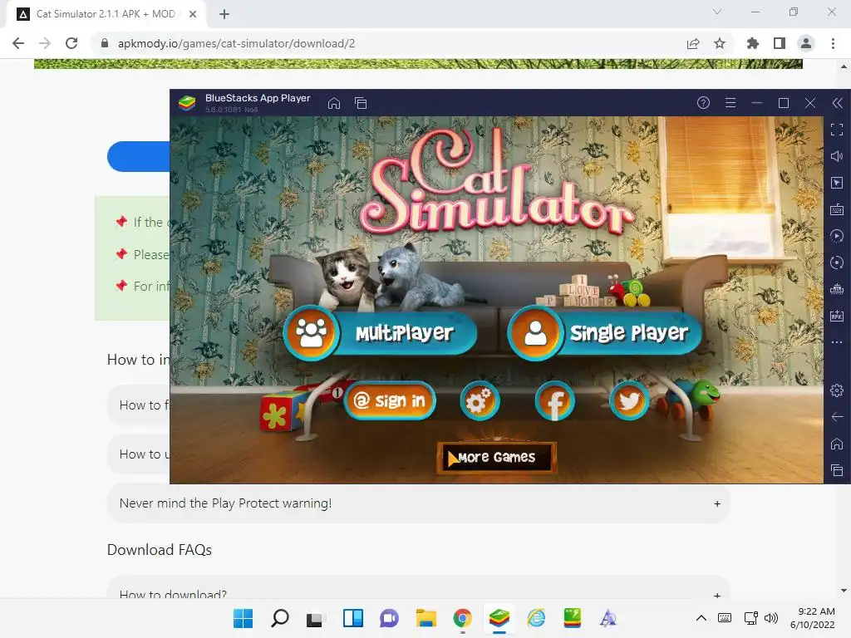Viewport: 851px width, 638px height.
Task: Start Single Player mode in Cat Simulator
Action: pyautogui.click(x=605, y=332)
